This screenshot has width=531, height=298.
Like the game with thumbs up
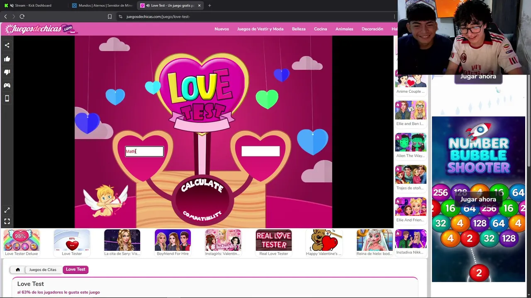pos(7,59)
